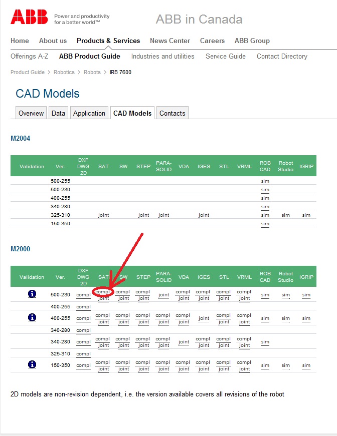Download M2000 150-350 ROBCAD sim

(265, 365)
